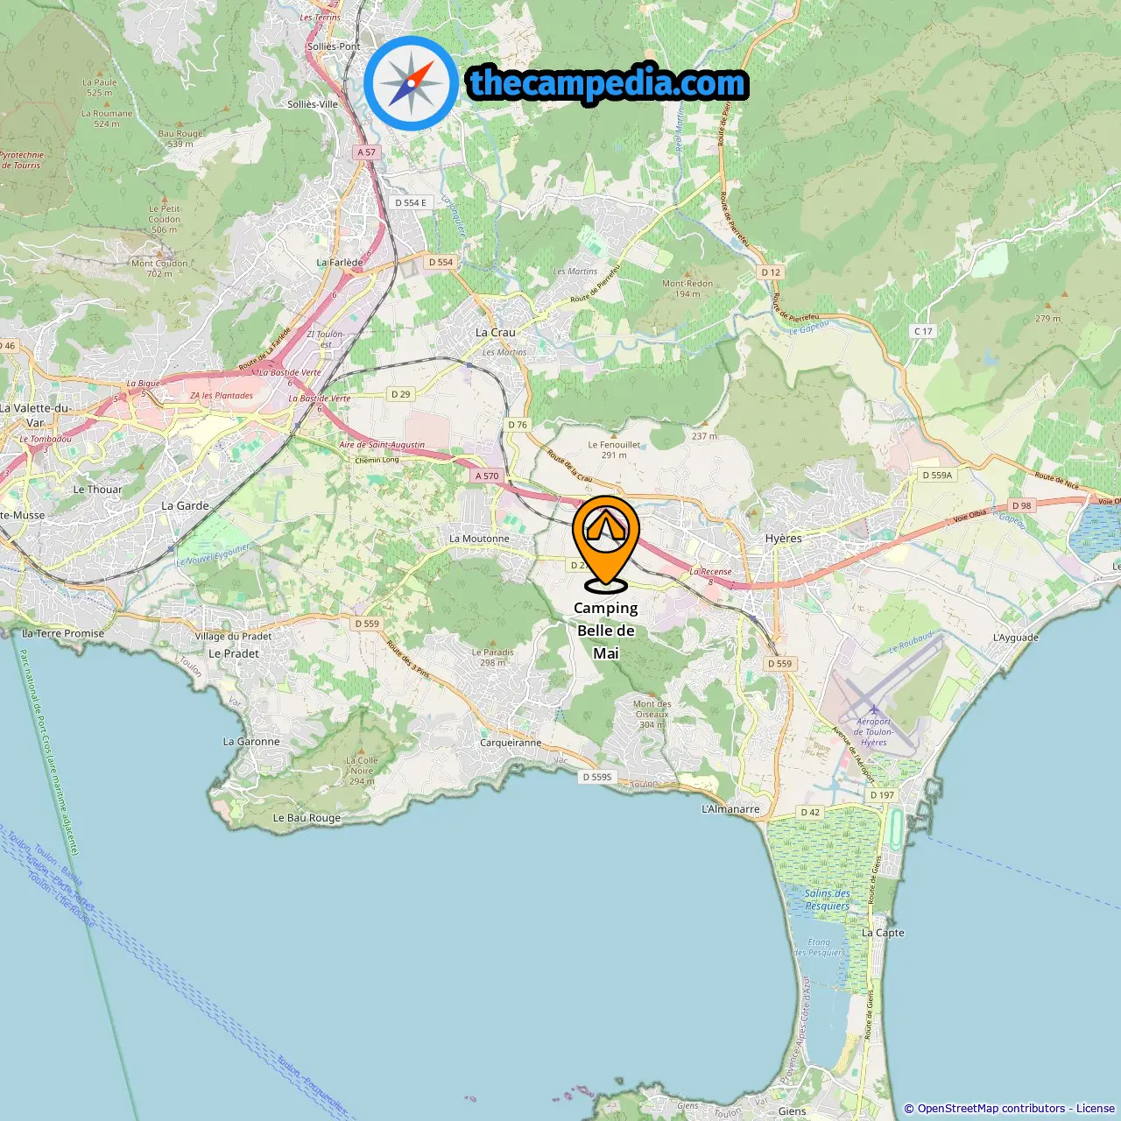
Task: Click the A 570 road shield
Action: (x=487, y=476)
